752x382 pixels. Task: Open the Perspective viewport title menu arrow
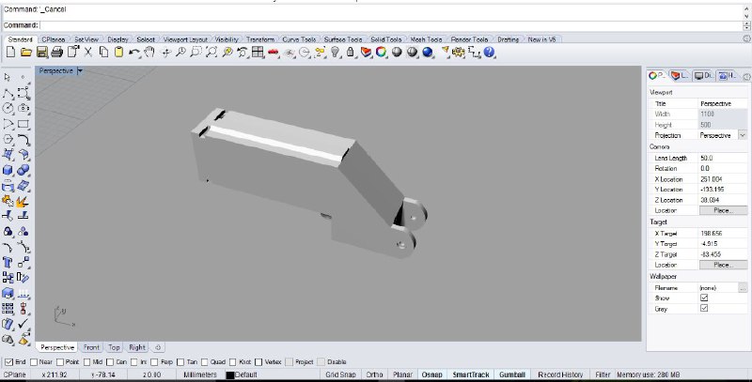click(x=81, y=71)
